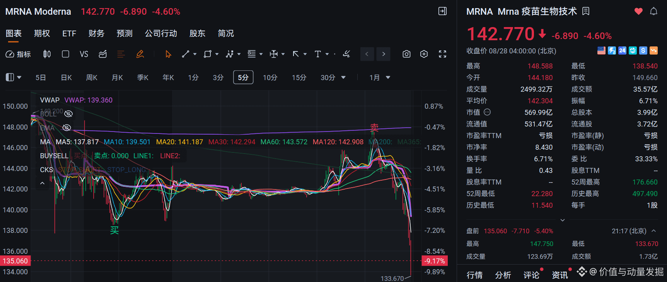Toggle EMA indicator visibility eye
This screenshot has height=282, width=667.
click(67, 128)
